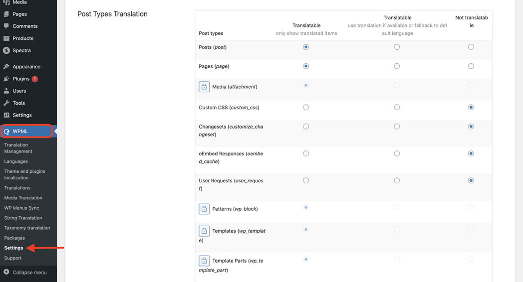Image resolution: width=523 pixels, height=282 pixels.
Task: Set Posts to Not translatable
Action: point(471,47)
